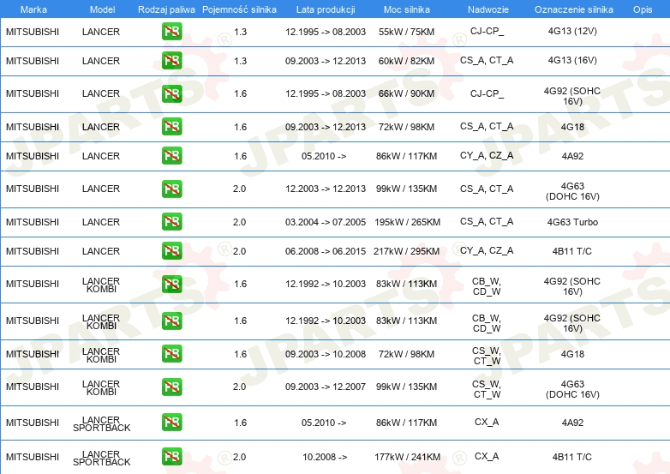Click the Opis column header
The width and height of the screenshot is (670, 474).
(x=643, y=9)
